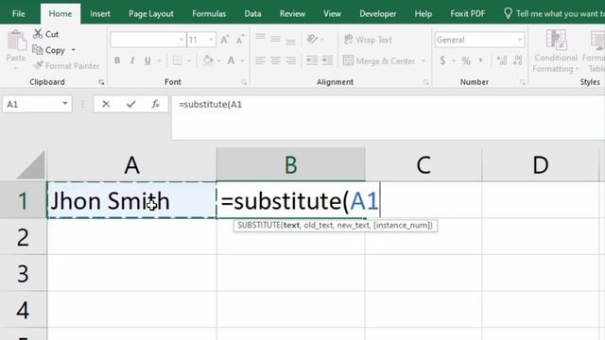
Task: Click the Orientation text angle icon
Action: pyautogui.click(x=312, y=39)
